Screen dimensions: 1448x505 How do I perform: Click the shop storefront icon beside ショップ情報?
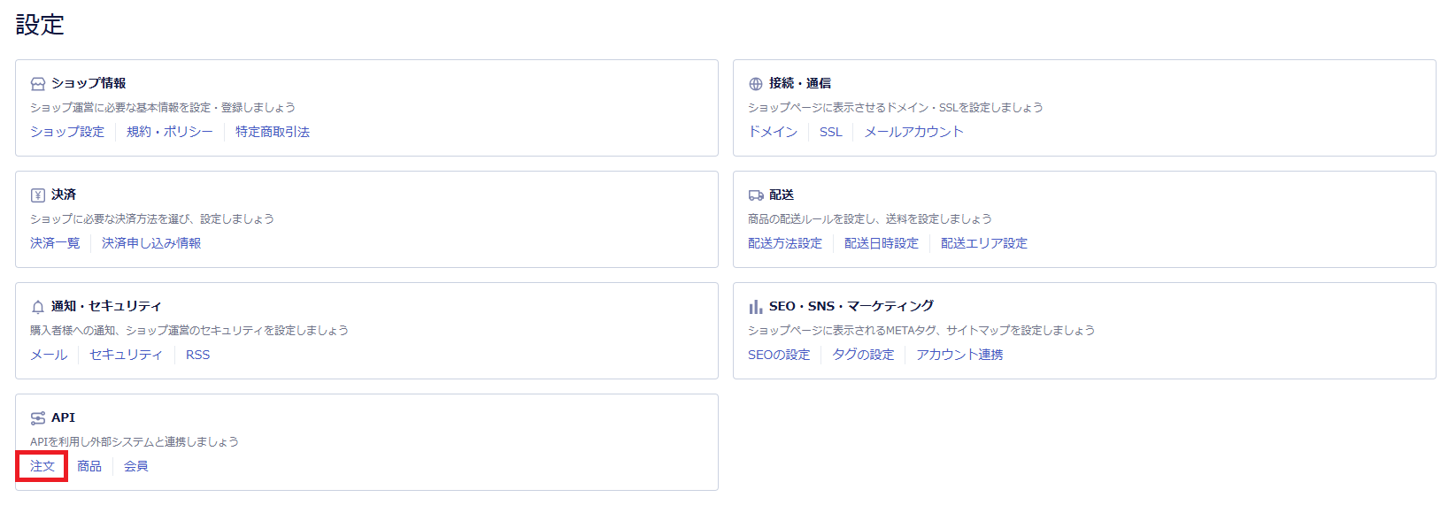pos(37,84)
